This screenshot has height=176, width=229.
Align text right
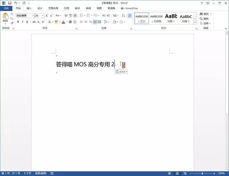[x=91, y=22]
